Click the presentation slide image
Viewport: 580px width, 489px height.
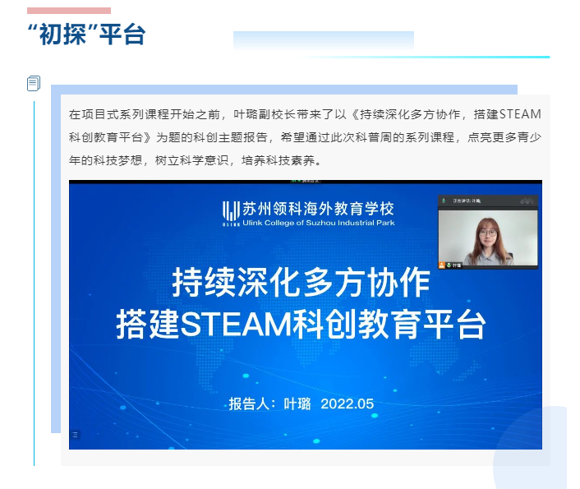point(306,315)
